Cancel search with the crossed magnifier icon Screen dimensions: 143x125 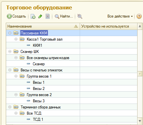(80, 16)
